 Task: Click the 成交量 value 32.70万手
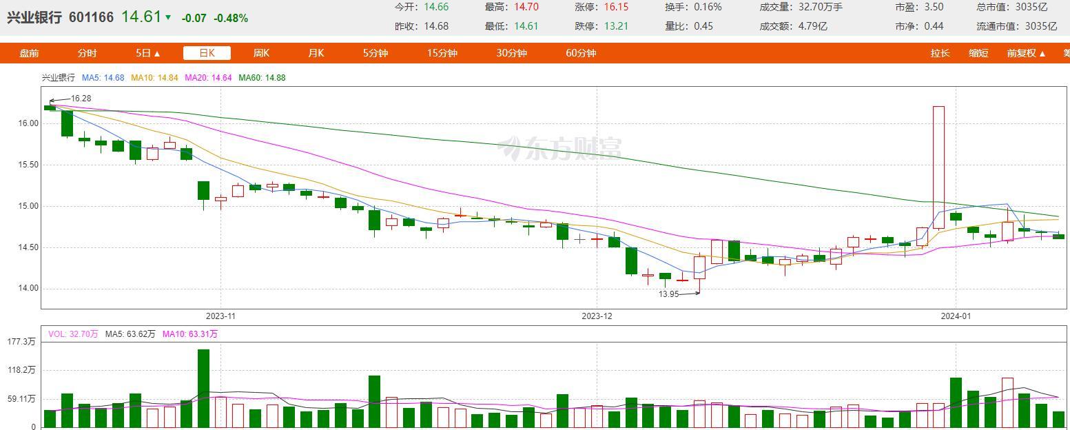point(821,7)
